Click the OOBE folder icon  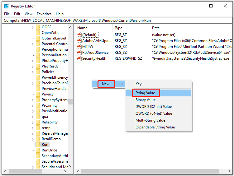click(38, 27)
